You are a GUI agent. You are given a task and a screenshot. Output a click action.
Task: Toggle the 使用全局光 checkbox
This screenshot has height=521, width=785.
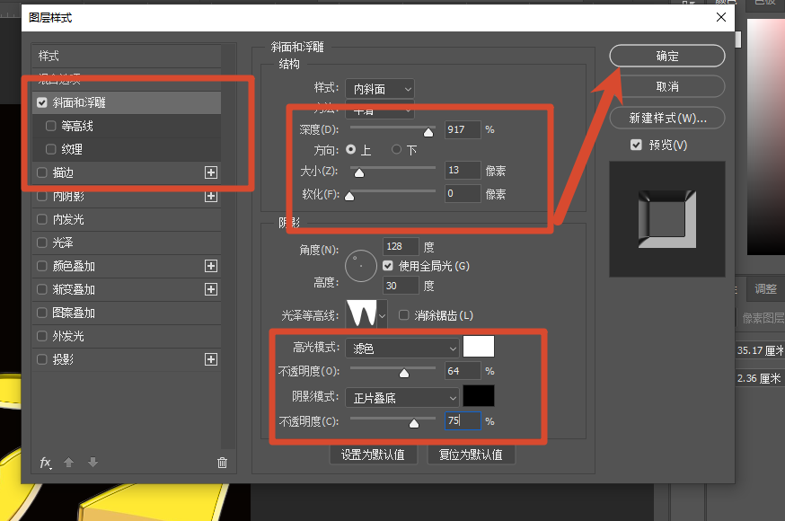click(x=387, y=266)
